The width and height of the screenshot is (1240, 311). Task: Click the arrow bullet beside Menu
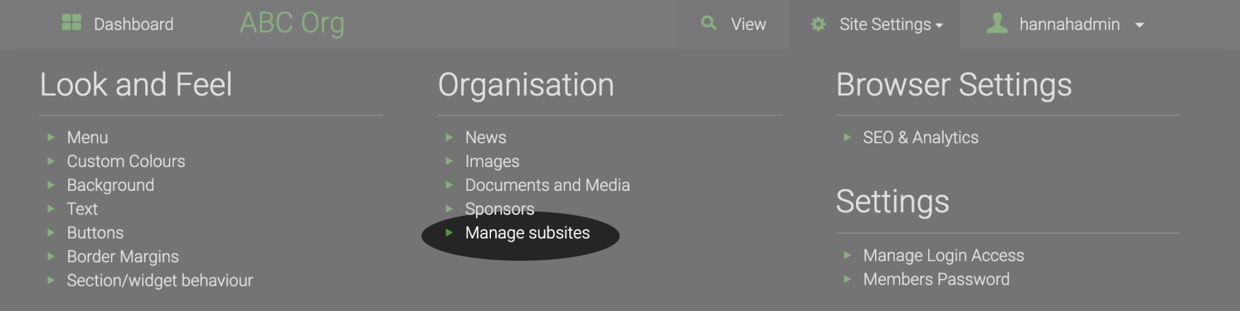tap(50, 137)
